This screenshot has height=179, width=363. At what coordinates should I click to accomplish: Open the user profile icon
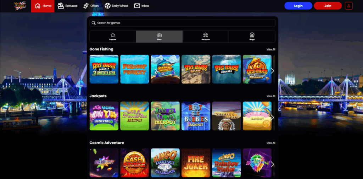349,6
